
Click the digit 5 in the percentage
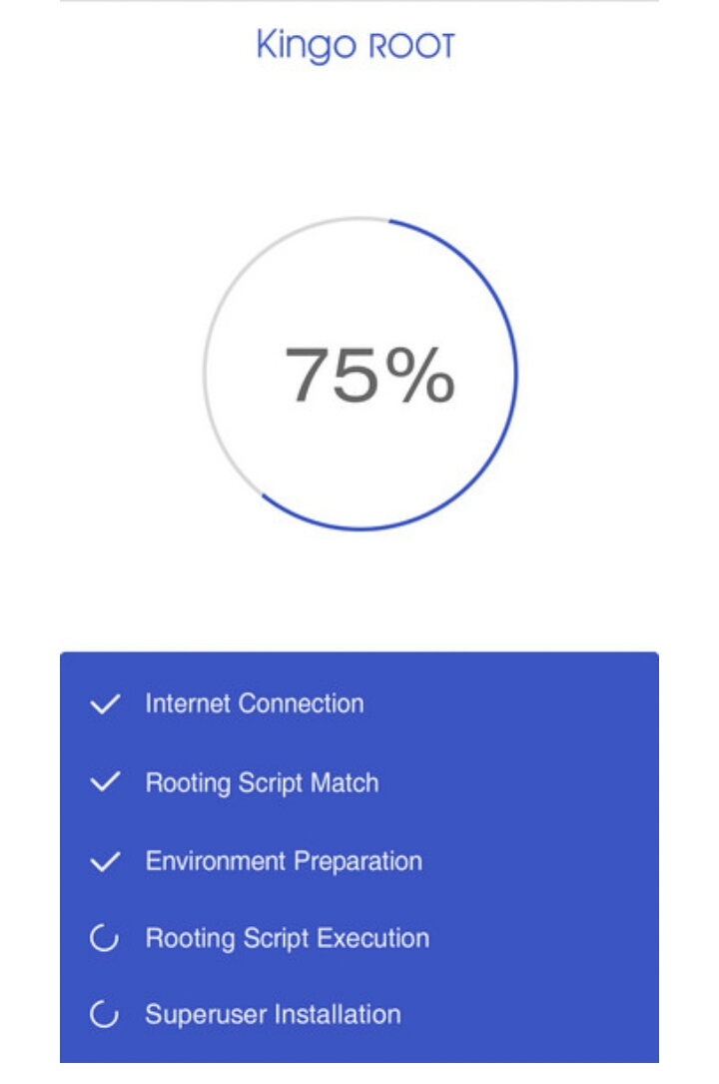(356, 376)
